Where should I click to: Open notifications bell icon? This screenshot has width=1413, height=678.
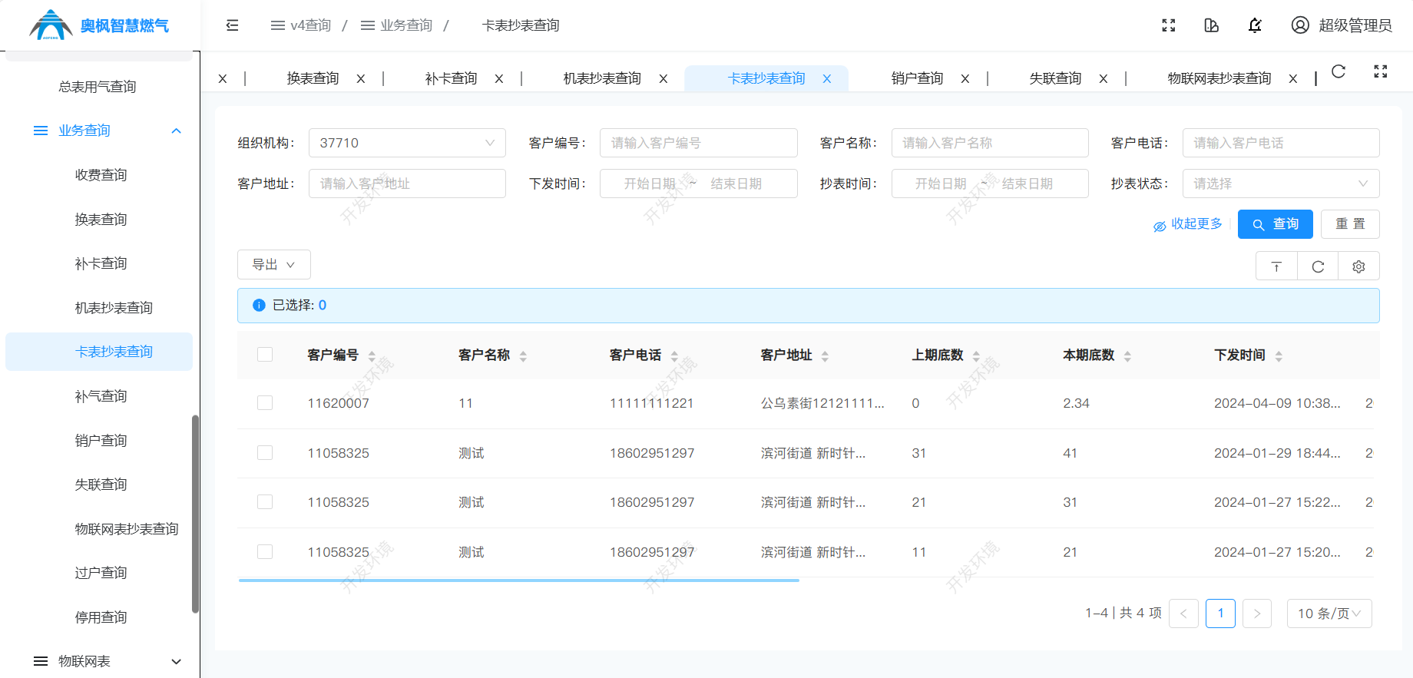[1255, 25]
